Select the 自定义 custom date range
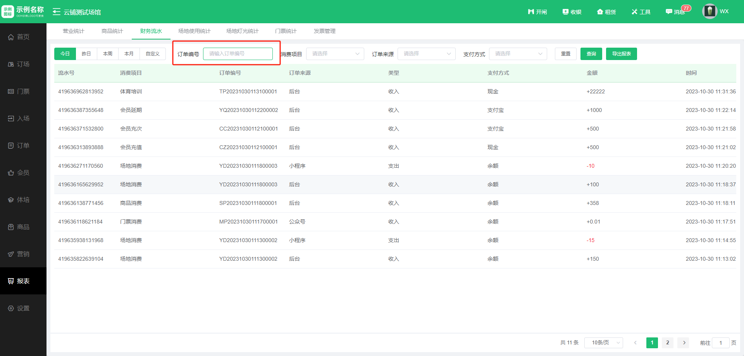Screen dimensions: 744x356 [x=153, y=54]
